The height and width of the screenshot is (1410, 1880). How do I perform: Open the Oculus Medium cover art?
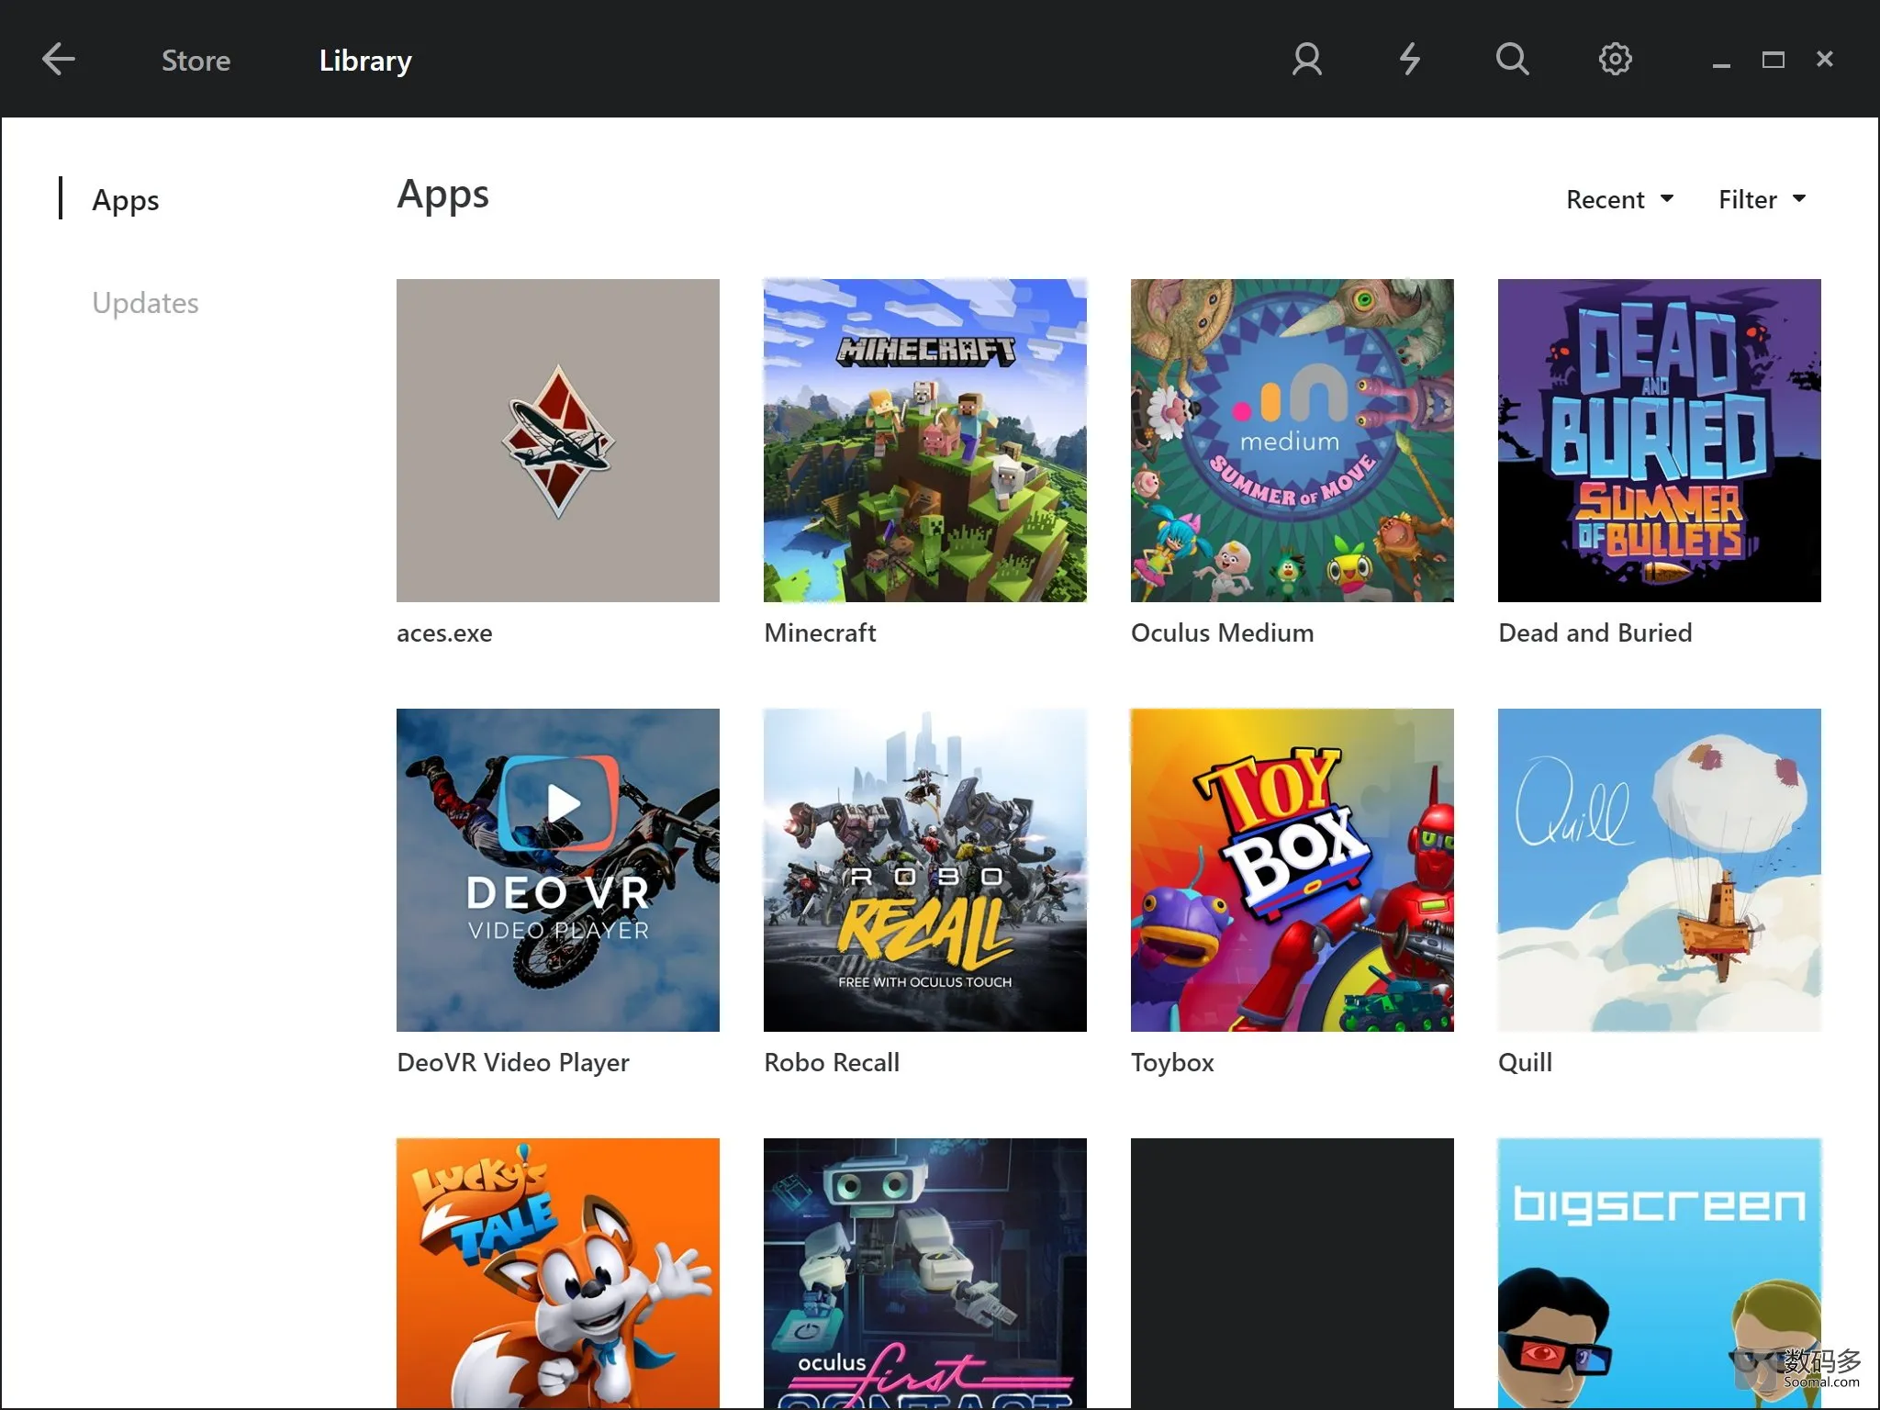pos(1292,441)
